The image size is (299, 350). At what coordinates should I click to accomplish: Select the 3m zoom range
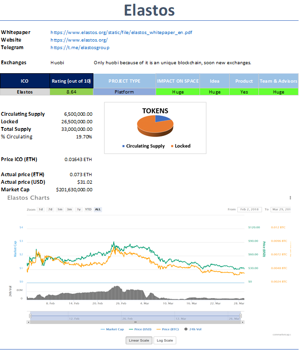(69, 209)
